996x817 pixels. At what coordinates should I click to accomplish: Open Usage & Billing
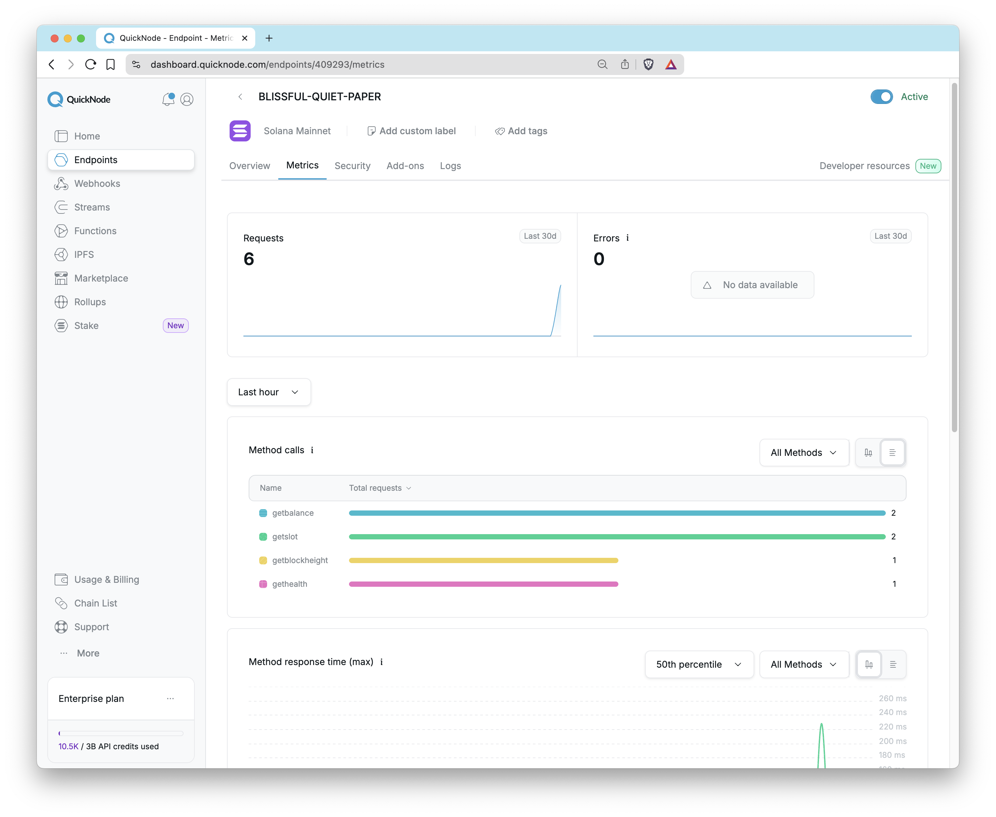(x=121, y=579)
